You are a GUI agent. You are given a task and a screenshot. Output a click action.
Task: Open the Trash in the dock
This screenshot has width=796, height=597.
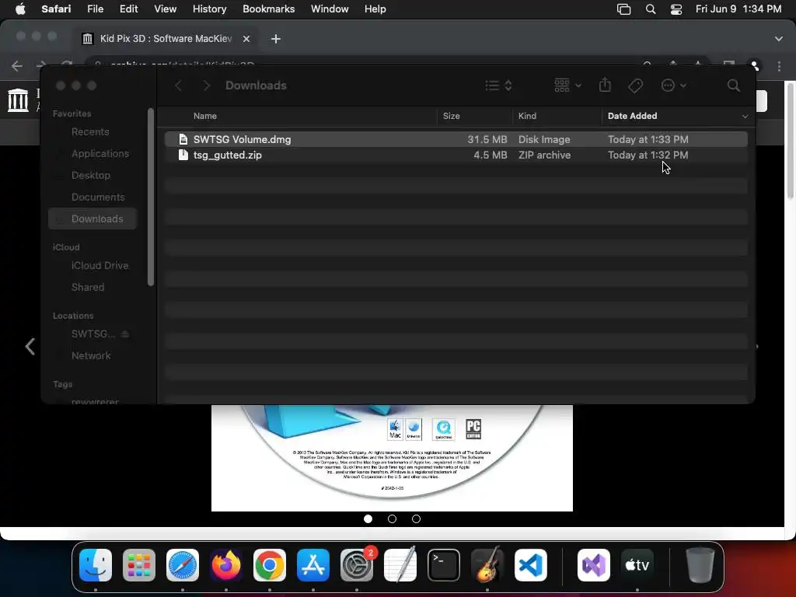tap(700, 565)
